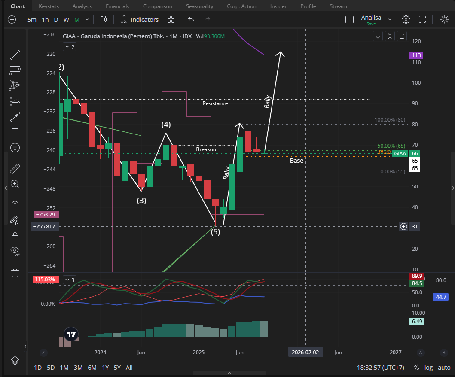455x377 pixels.
Task: Switch to the weekly W timeframe
Action: click(66, 20)
